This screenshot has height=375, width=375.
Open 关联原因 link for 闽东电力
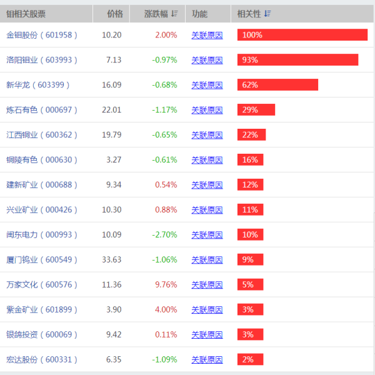point(207,235)
